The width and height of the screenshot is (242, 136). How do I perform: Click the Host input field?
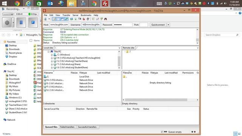point(59,25)
